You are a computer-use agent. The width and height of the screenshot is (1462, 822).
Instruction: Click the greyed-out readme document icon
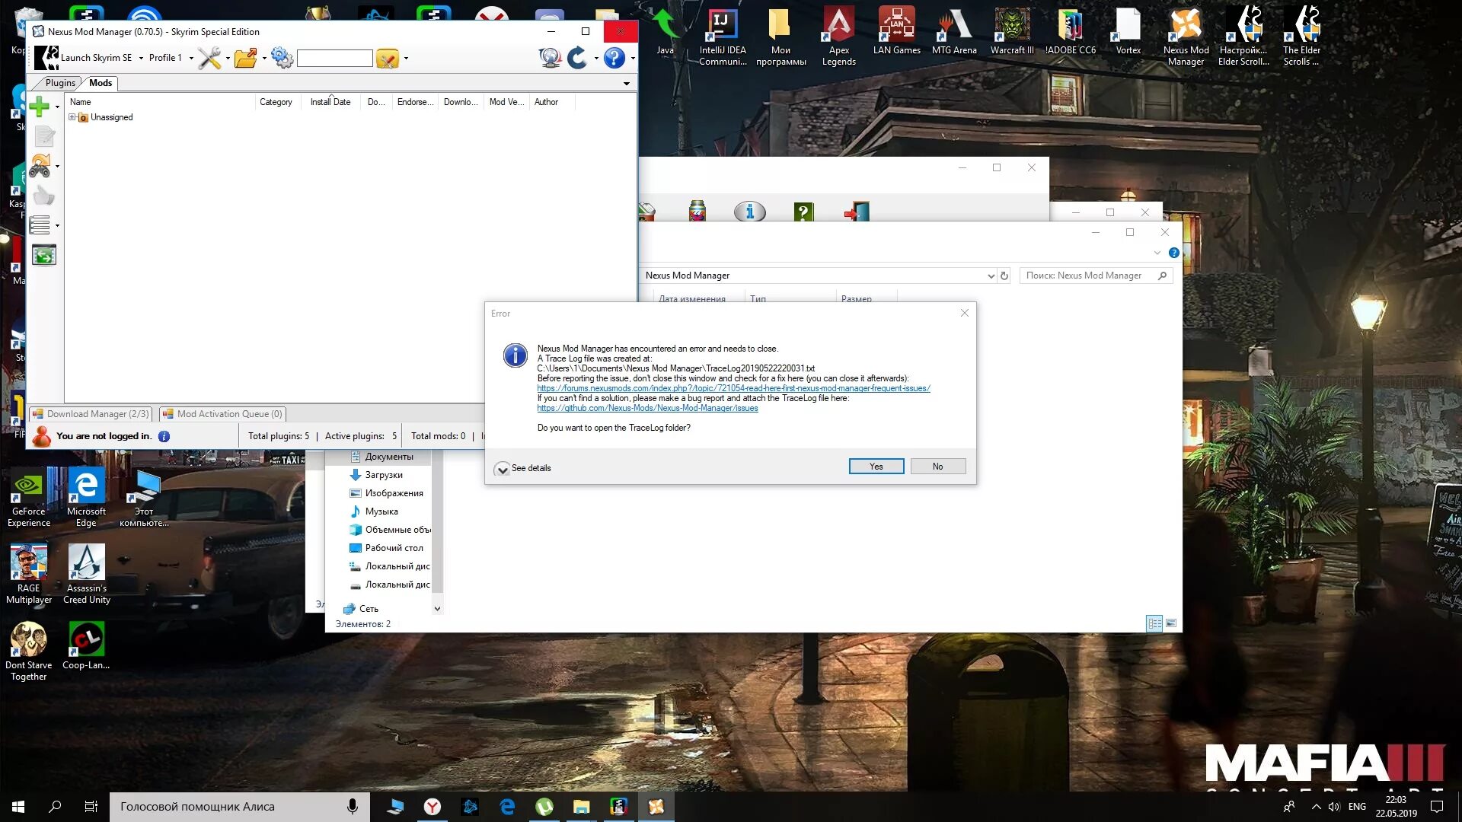44,136
